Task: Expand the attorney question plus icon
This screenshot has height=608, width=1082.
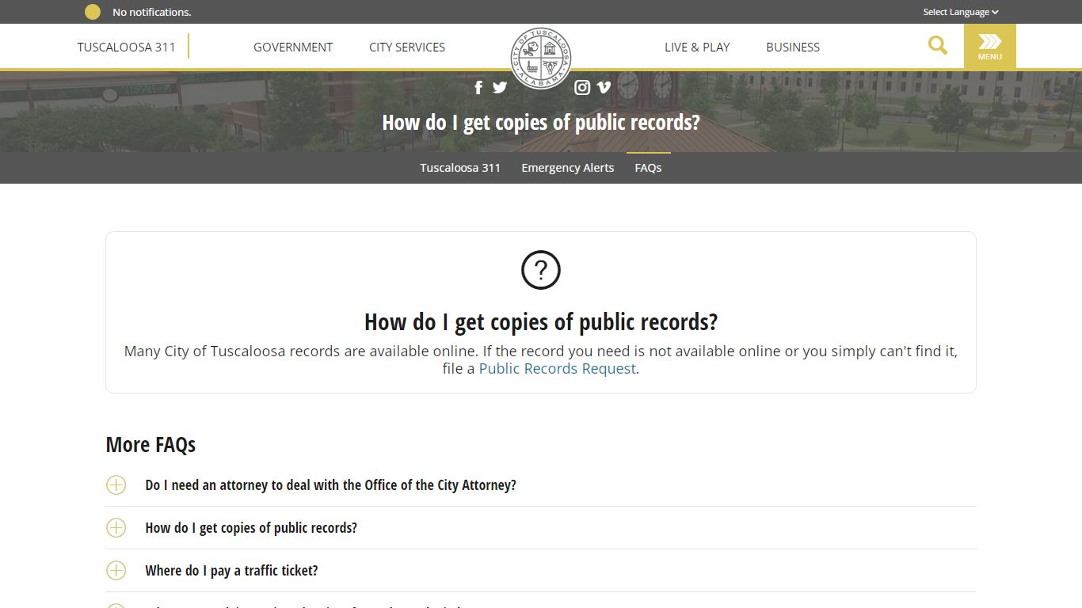Action: pos(116,484)
